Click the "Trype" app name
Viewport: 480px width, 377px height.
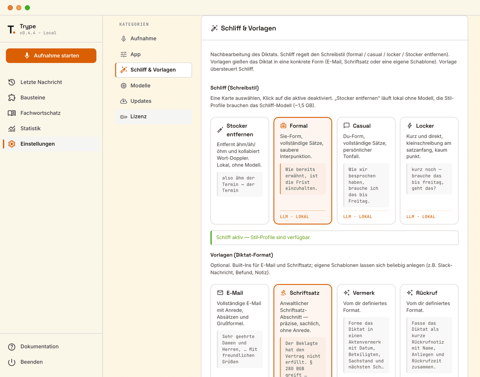pyautogui.click(x=28, y=26)
